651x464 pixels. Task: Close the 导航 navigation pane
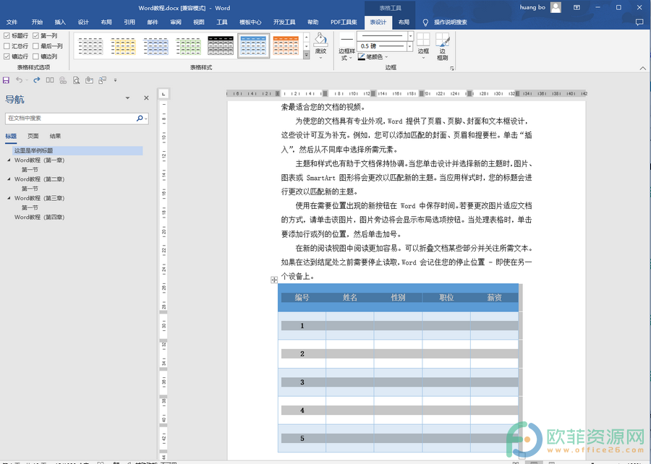click(146, 98)
